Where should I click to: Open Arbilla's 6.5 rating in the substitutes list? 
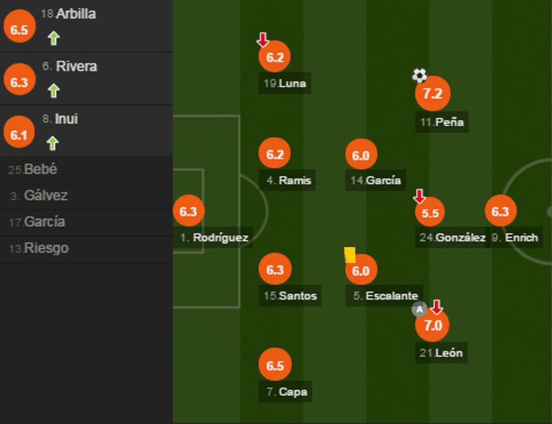click(19, 30)
